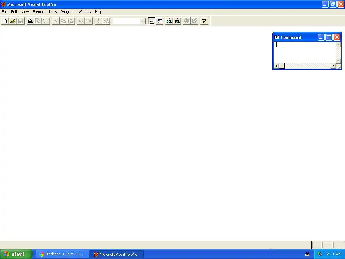Close the Command window

pyautogui.click(x=337, y=37)
